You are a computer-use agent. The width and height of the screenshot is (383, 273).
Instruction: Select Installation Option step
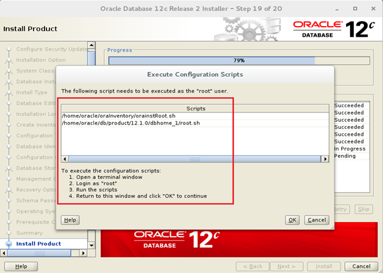[41, 60]
